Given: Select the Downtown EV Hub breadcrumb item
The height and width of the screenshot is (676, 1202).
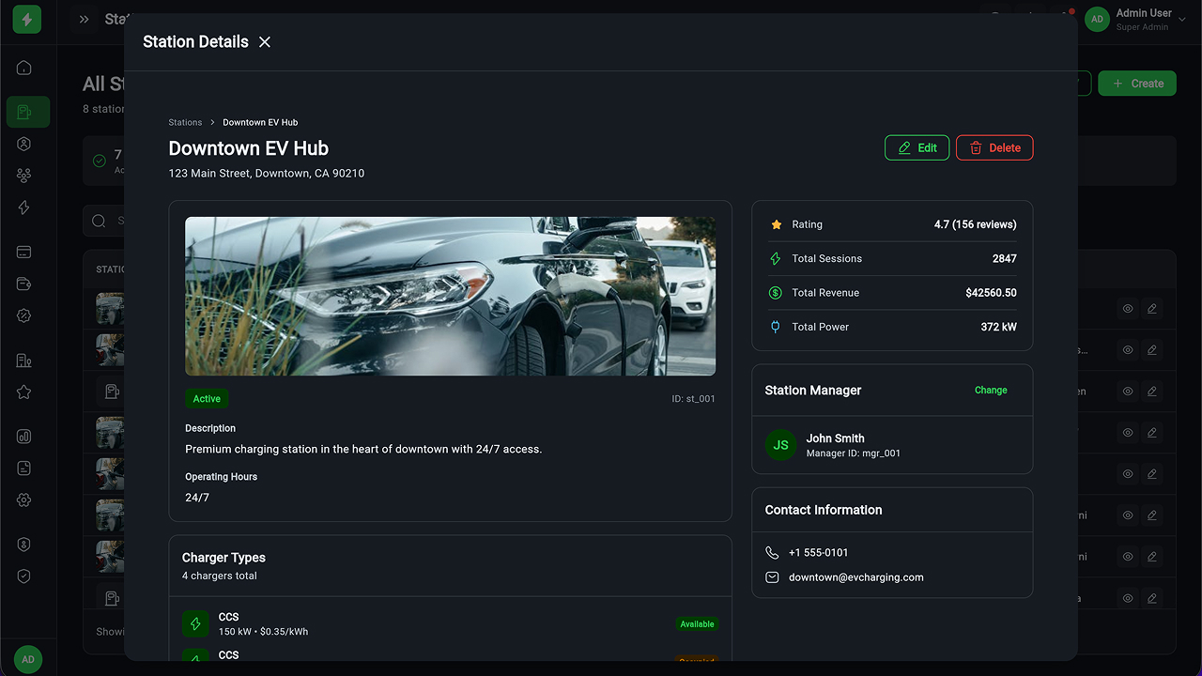Looking at the screenshot, I should click(x=260, y=123).
